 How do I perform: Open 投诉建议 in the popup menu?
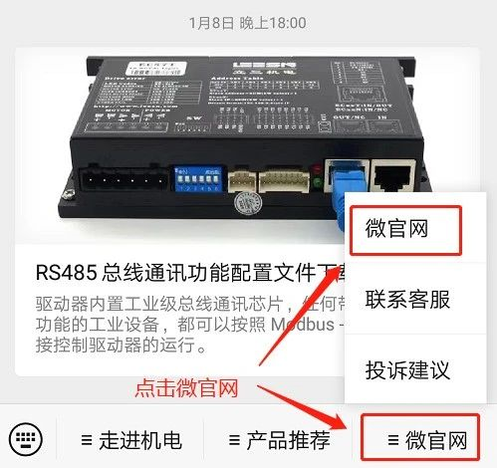coord(407,370)
